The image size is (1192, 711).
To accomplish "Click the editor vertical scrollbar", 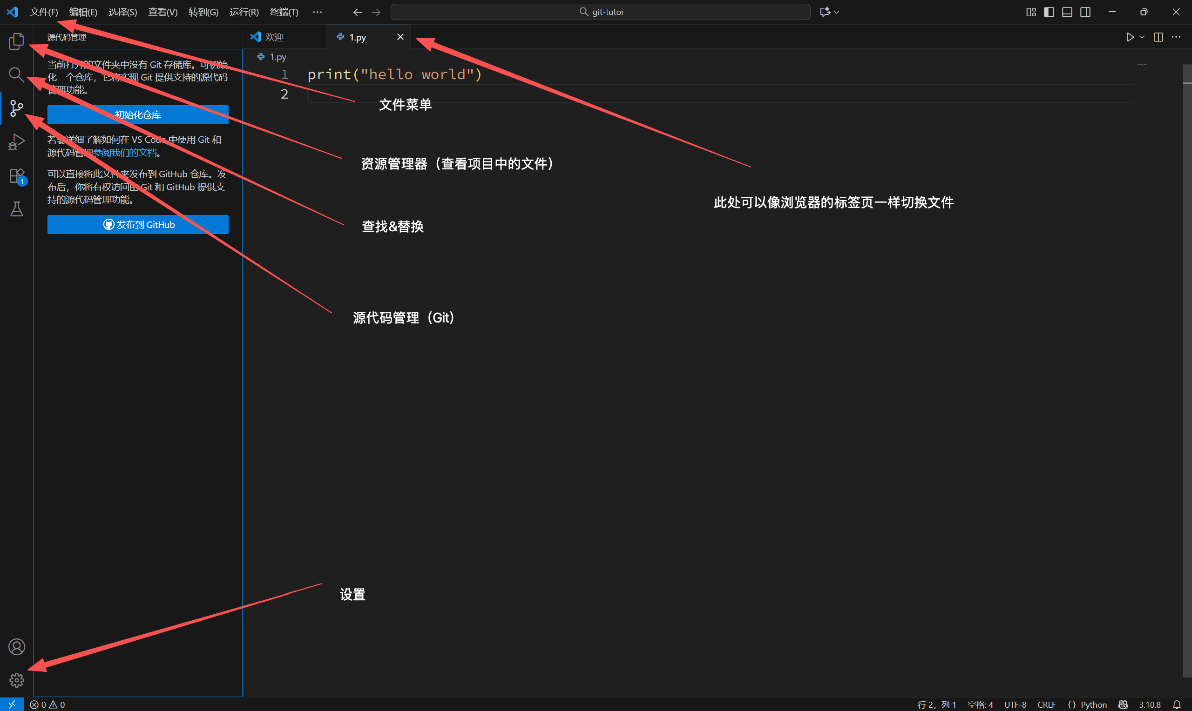I will [x=1187, y=335].
